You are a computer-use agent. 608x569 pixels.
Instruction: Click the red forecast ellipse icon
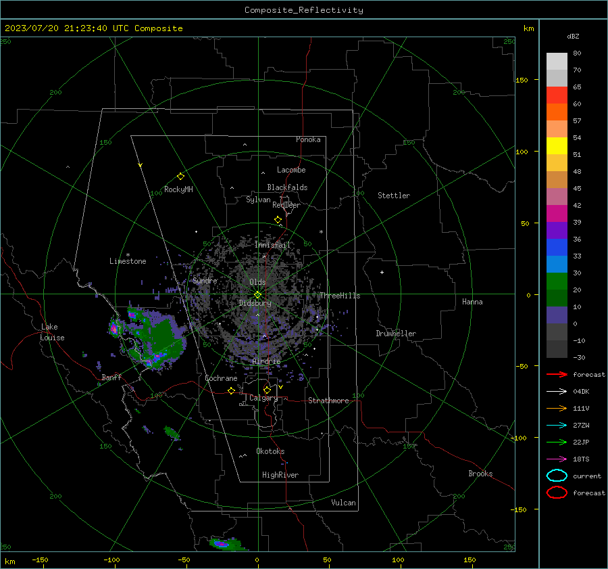[x=557, y=493]
